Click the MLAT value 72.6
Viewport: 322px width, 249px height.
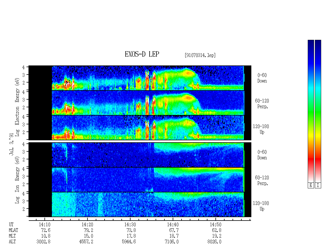pyautogui.click(x=46, y=230)
